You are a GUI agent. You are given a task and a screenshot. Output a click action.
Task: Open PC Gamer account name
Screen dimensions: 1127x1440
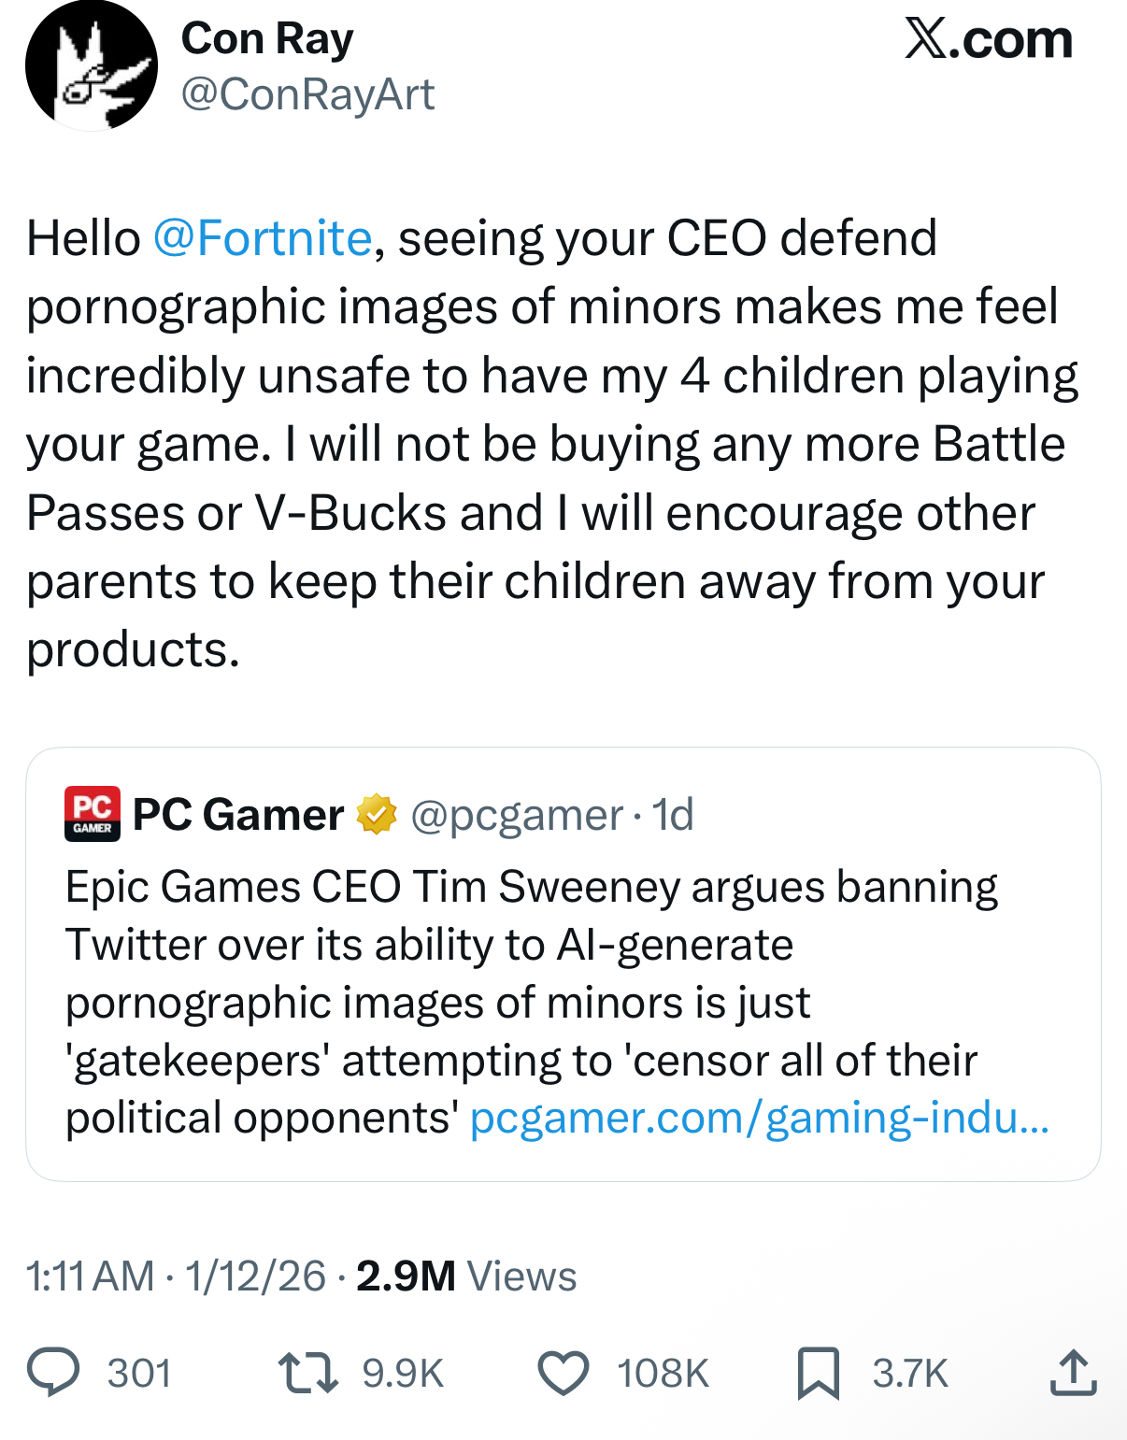click(238, 815)
